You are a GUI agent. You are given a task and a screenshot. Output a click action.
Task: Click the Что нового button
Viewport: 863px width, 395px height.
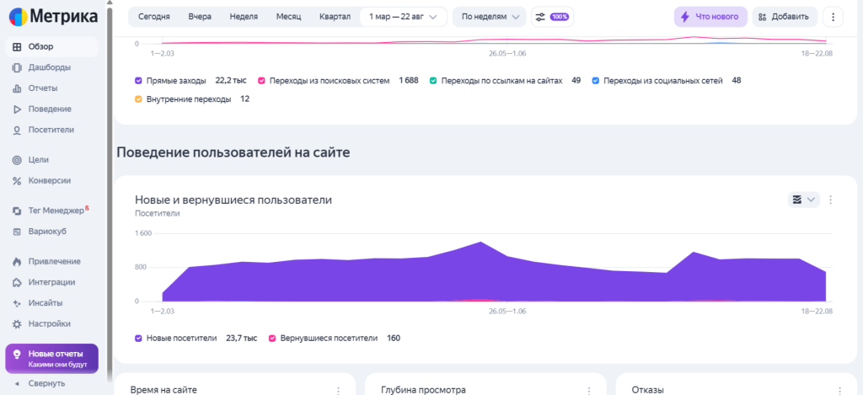click(x=710, y=16)
